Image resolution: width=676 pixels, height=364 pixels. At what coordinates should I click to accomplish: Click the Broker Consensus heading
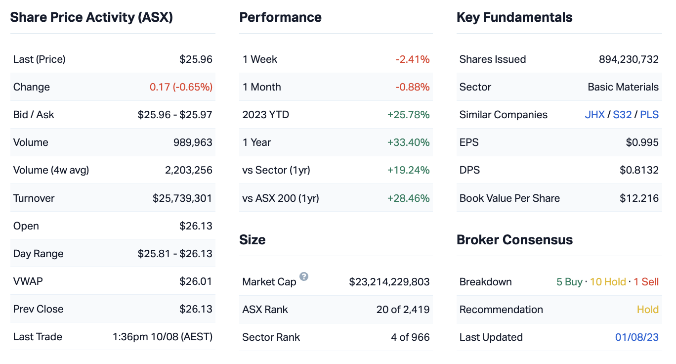pos(514,240)
